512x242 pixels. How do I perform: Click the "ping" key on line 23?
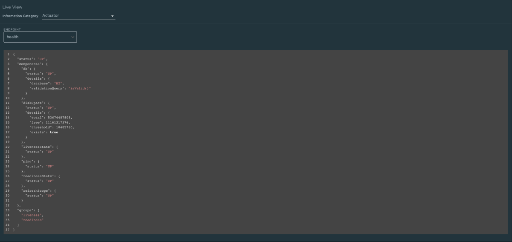pyautogui.click(x=27, y=161)
